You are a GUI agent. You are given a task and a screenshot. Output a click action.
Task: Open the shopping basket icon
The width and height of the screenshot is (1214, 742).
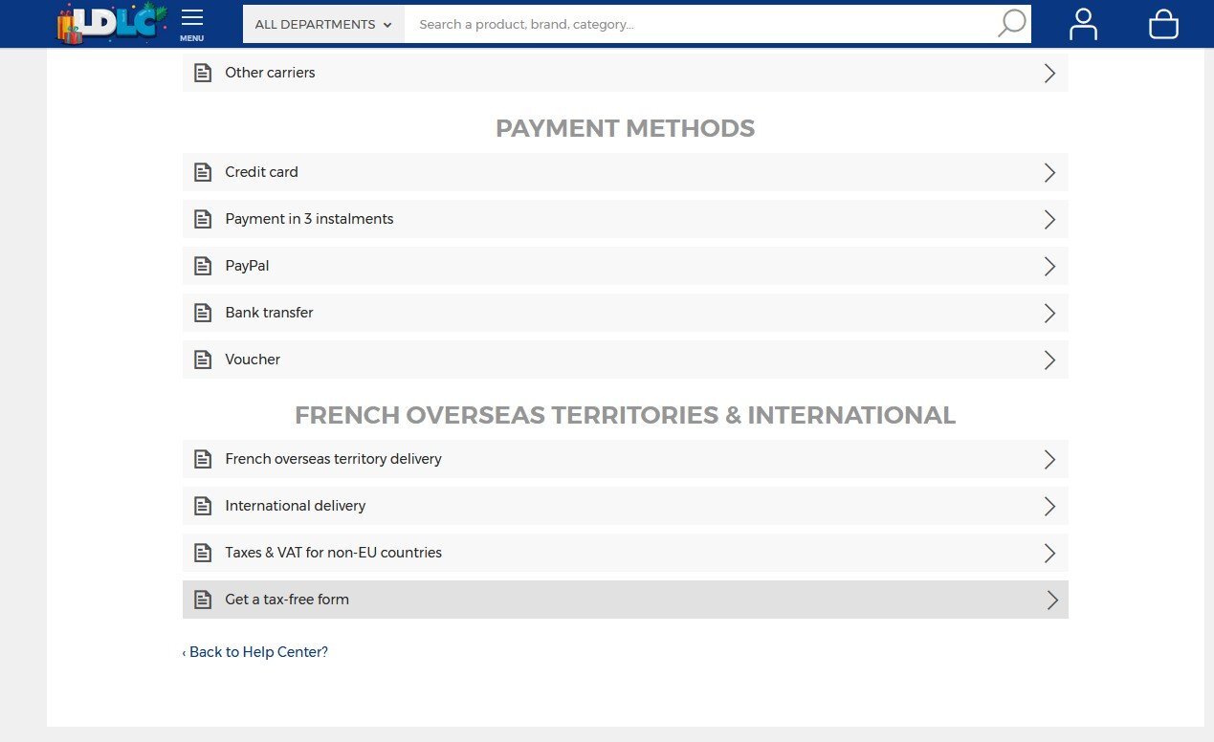pyautogui.click(x=1163, y=24)
